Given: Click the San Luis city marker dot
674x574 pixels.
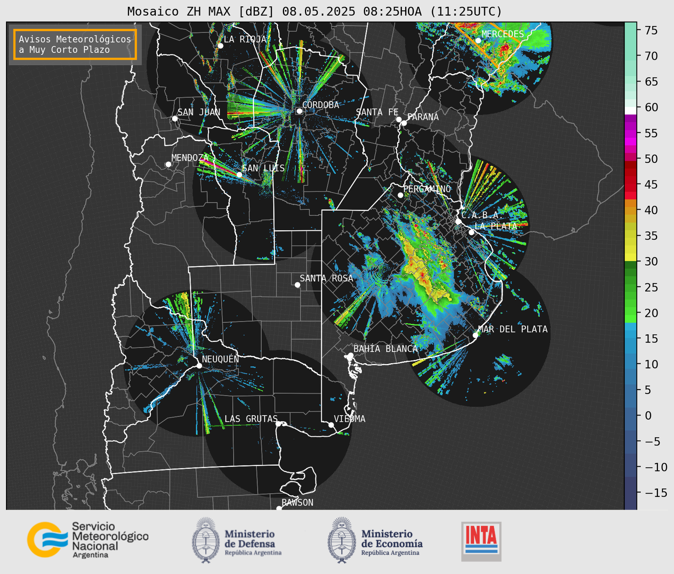Looking at the screenshot, I should (239, 174).
